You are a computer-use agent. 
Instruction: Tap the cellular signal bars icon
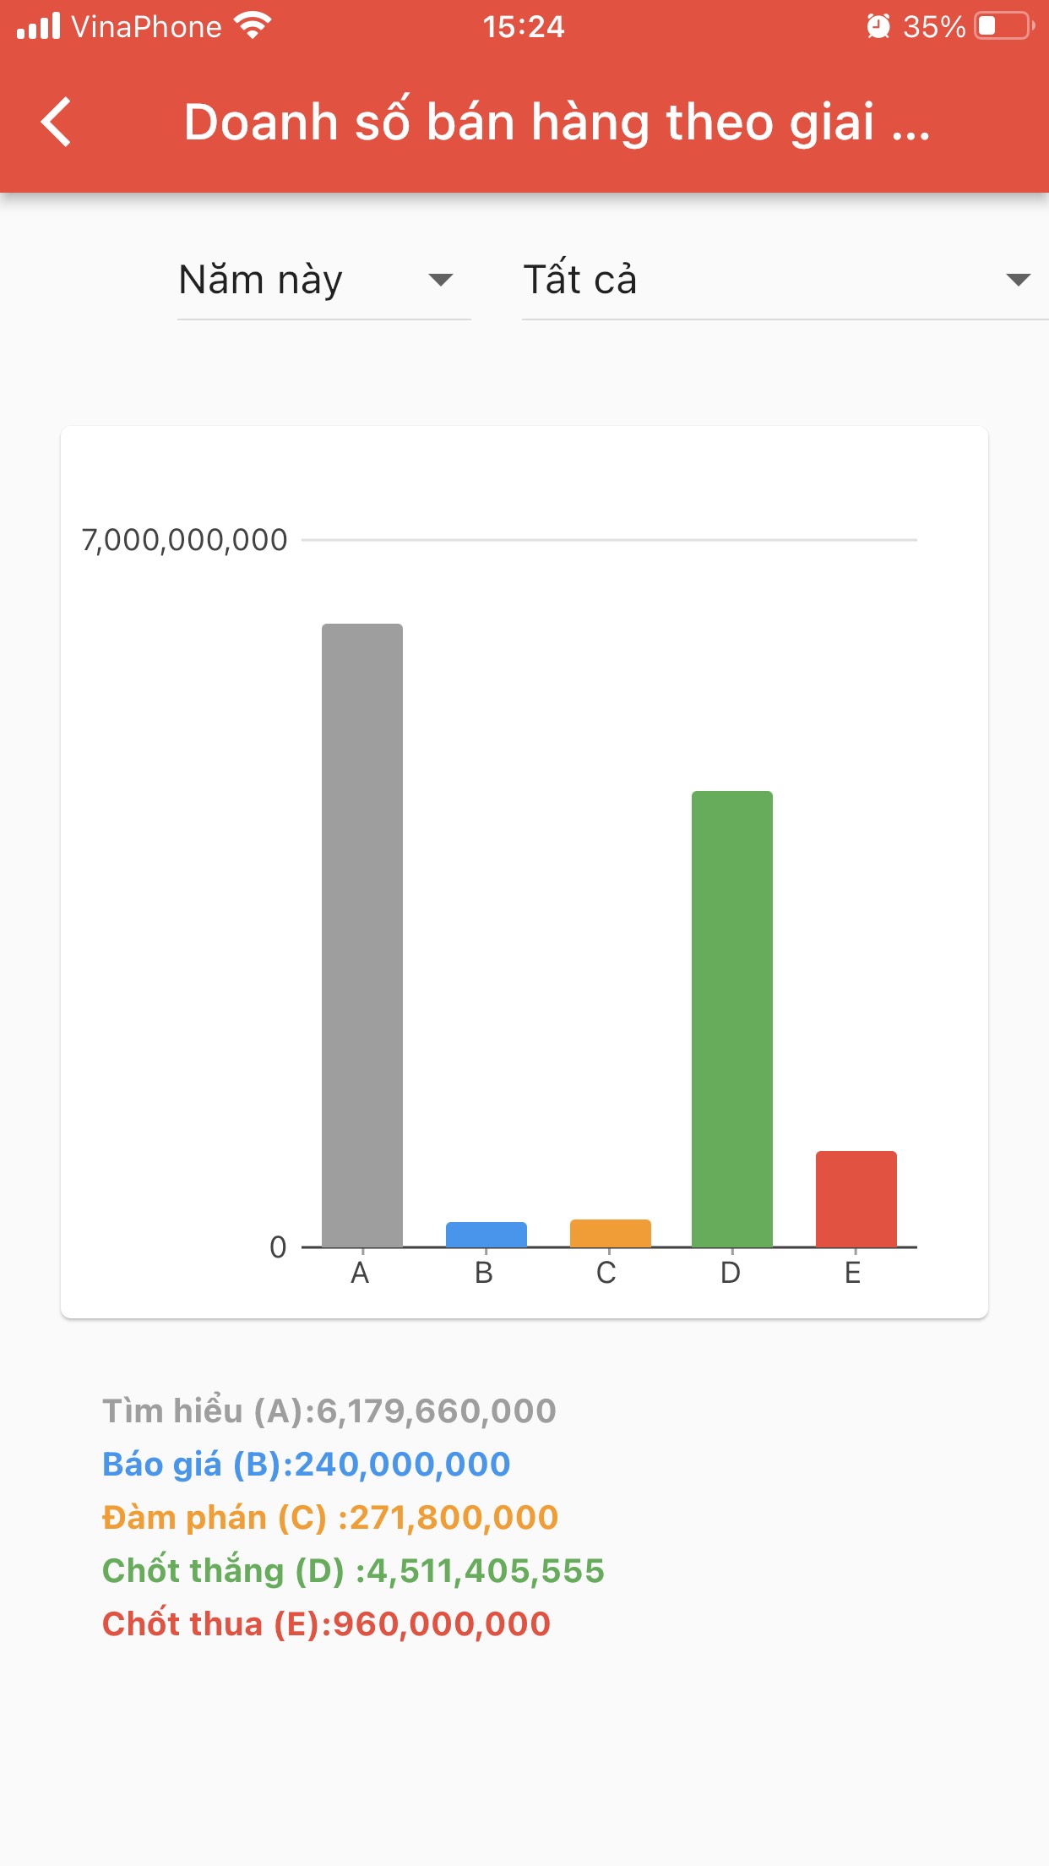39,26
